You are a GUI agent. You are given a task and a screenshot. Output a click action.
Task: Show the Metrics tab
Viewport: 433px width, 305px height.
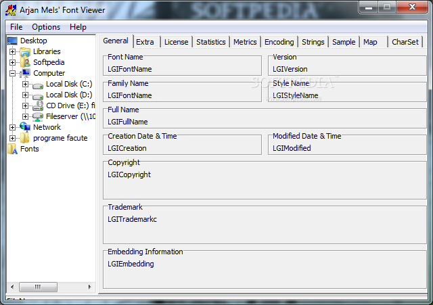coord(245,42)
